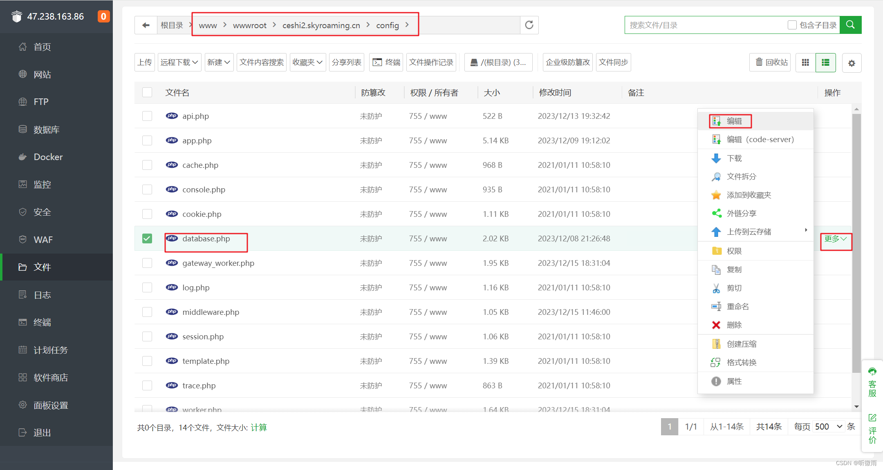The width and height of the screenshot is (883, 470).
Task: Check the cache.php row checkbox
Action: click(147, 165)
